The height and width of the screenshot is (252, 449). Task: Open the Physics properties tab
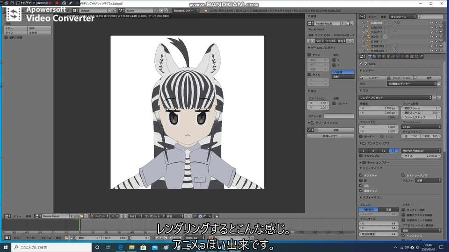click(421, 56)
